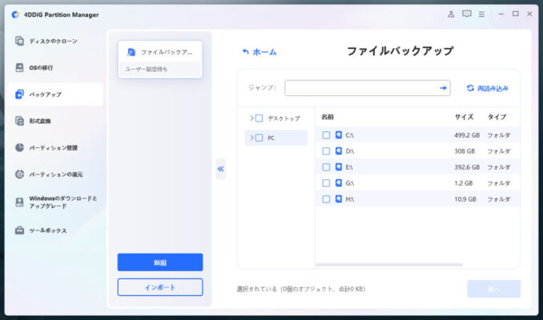Click the インポート button

point(160,287)
